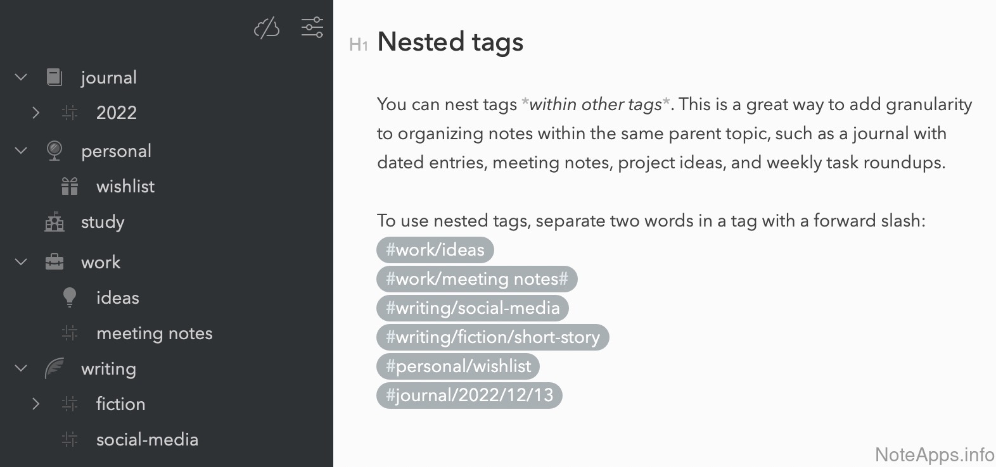Image resolution: width=996 pixels, height=467 pixels.
Task: Click the wishlist gift icon
Action: (70, 186)
